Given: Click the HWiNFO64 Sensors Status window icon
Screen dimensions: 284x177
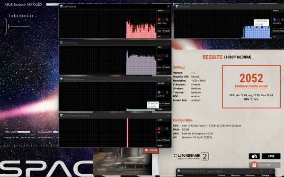Looking at the screenshot, I should tap(179, 171).
